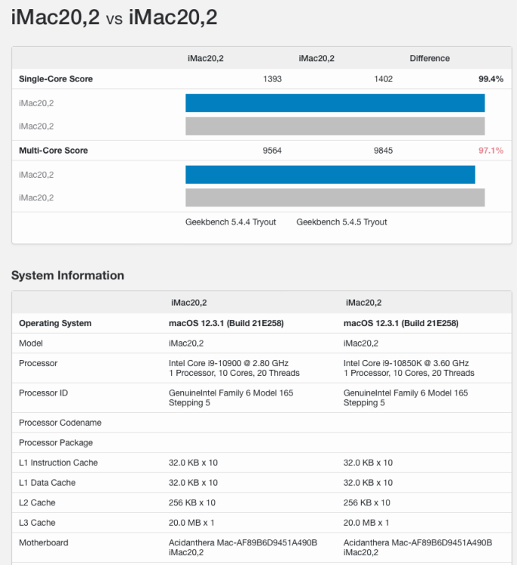
Task: Click the L3 Cache row label
Action: [37, 523]
